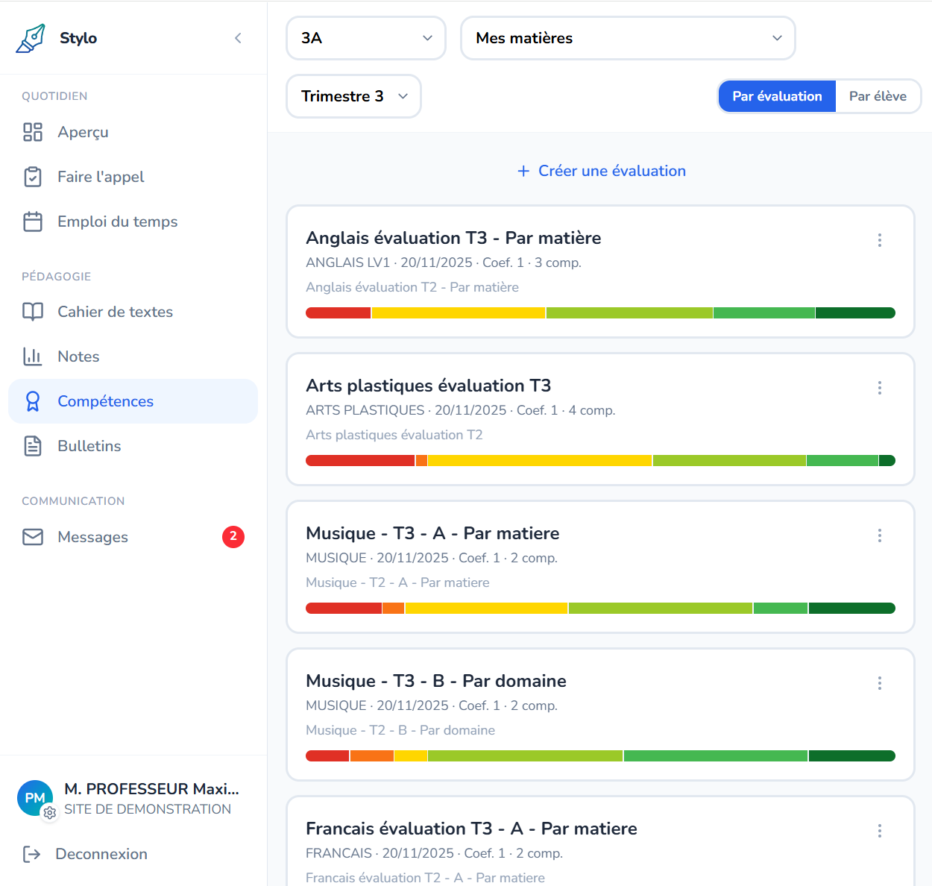
Task: Open the Aperçu dashboard icon
Action: pyautogui.click(x=33, y=132)
